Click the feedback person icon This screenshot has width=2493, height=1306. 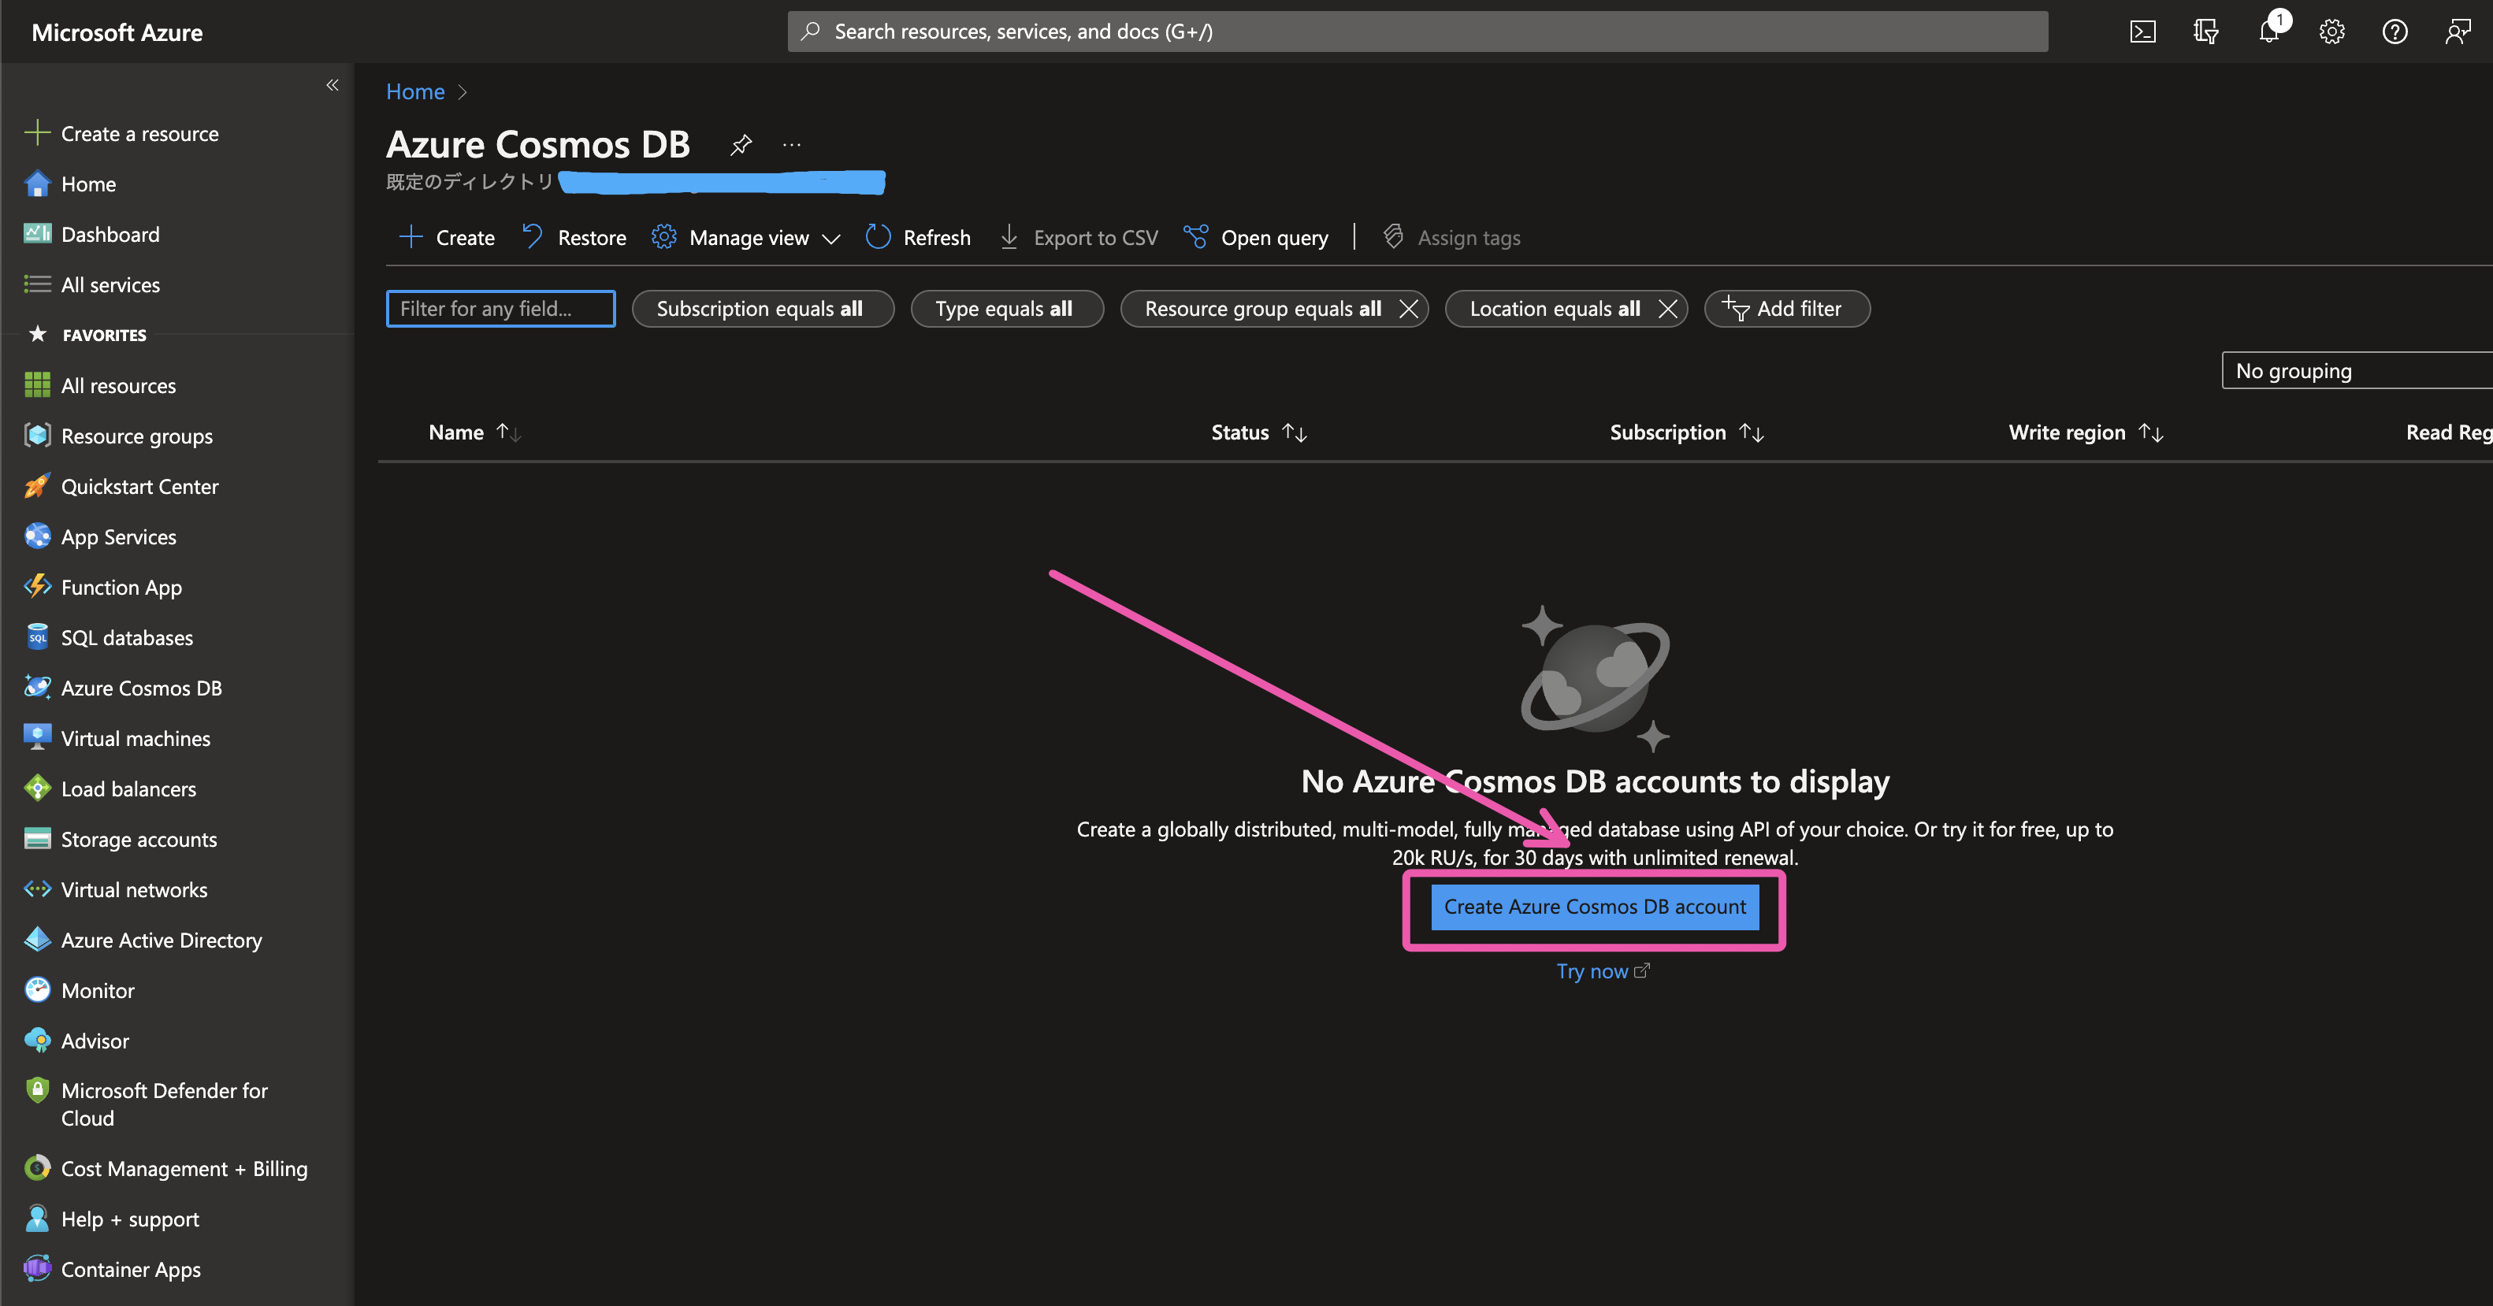click(x=2458, y=32)
